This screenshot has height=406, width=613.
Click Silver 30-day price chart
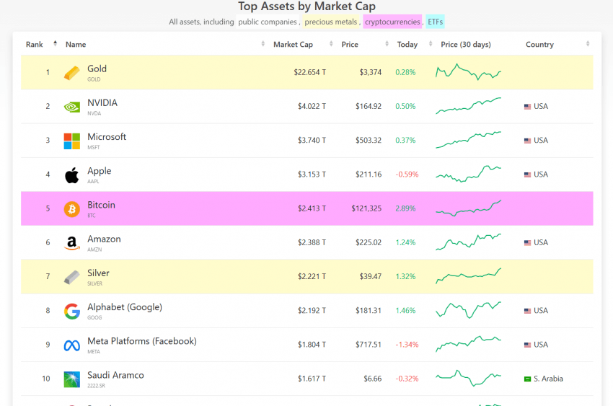468,276
